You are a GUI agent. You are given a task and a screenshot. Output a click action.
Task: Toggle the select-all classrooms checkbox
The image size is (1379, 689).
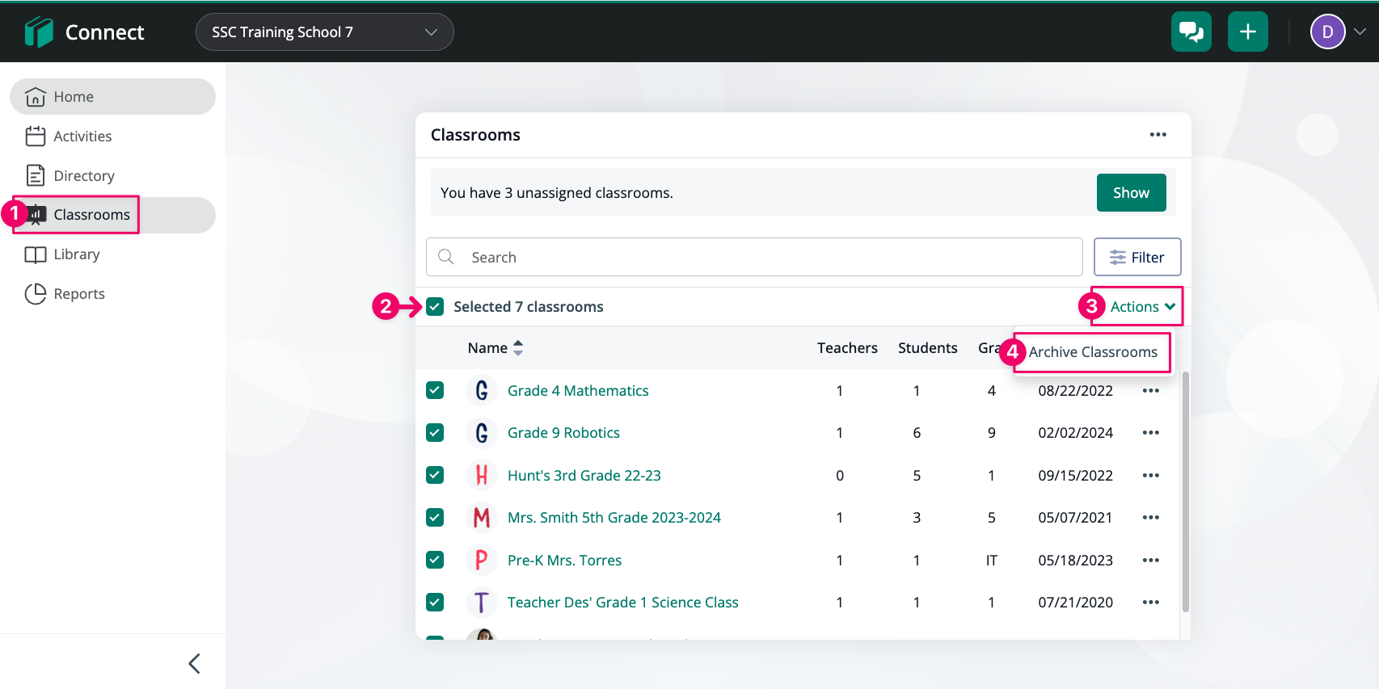(x=435, y=307)
